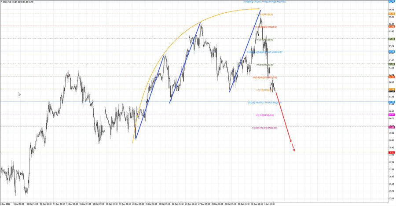Screen dimensions: 396x206
Task: Click the 84.70 price scale value
Action: click(x=392, y=46)
